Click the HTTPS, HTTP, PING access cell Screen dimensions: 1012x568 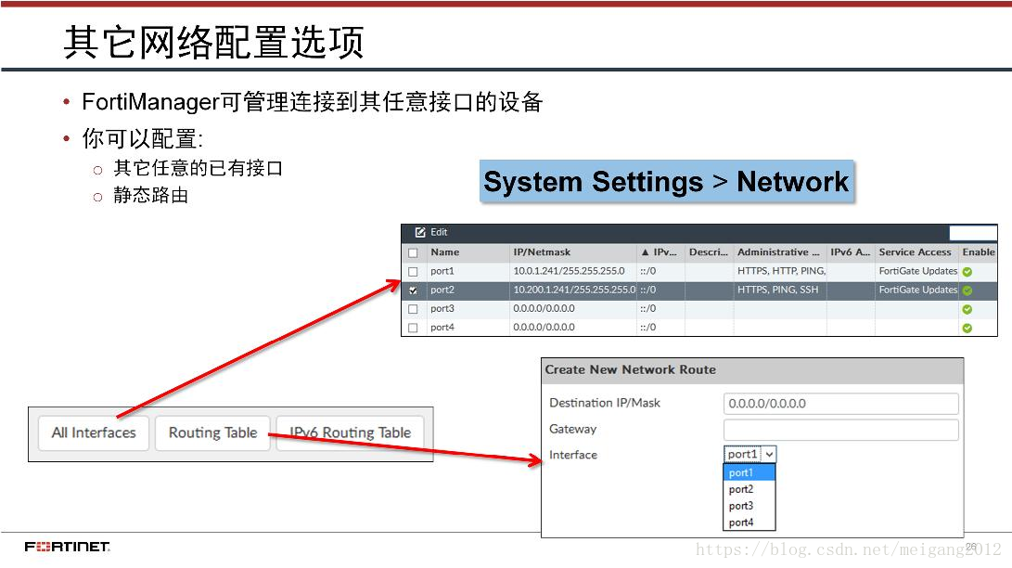781,271
